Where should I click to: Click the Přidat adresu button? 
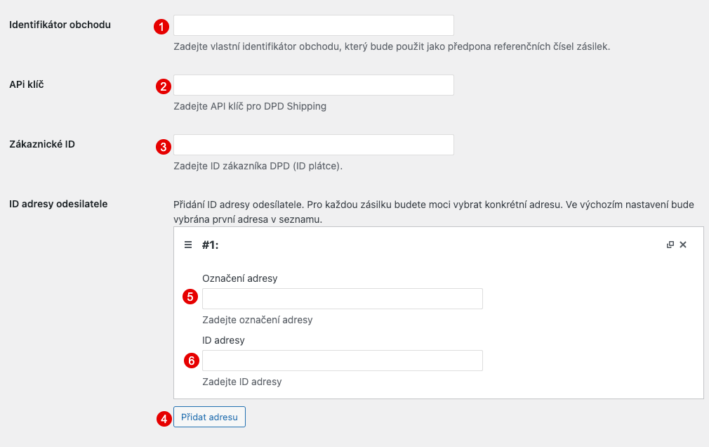pyautogui.click(x=209, y=417)
